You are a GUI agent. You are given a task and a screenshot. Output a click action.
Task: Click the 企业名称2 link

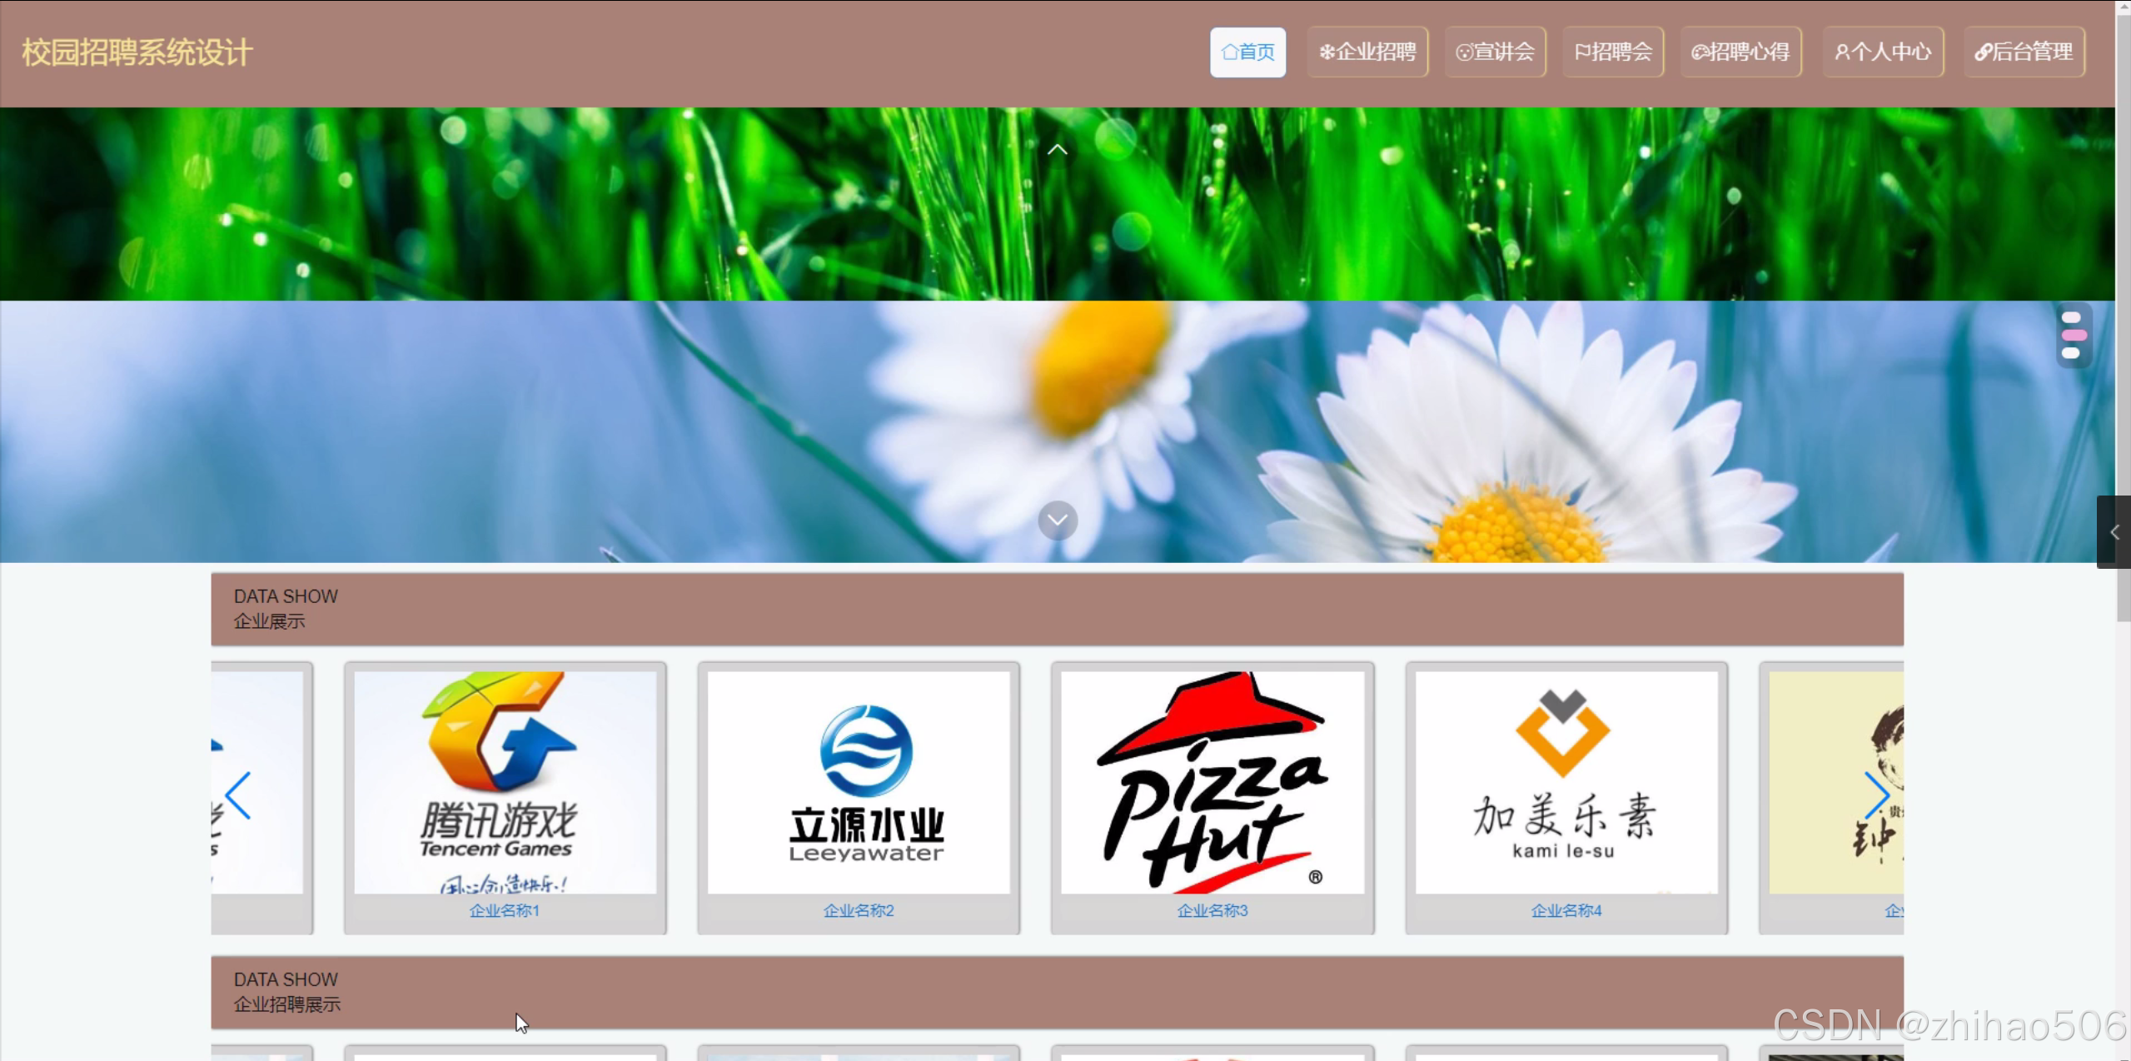pos(858,910)
